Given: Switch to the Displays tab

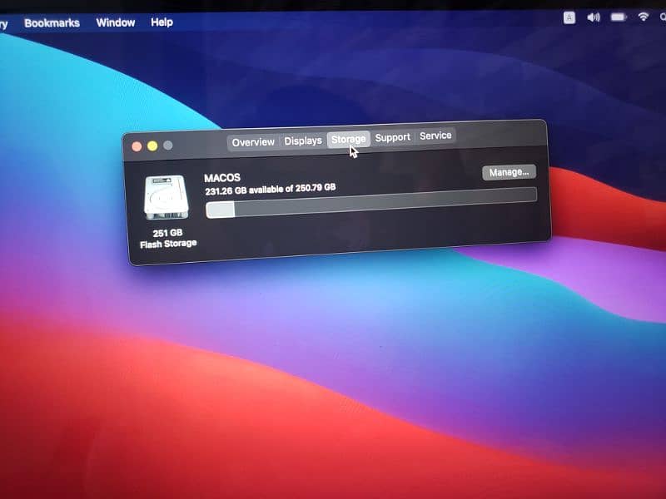Looking at the screenshot, I should [303, 141].
